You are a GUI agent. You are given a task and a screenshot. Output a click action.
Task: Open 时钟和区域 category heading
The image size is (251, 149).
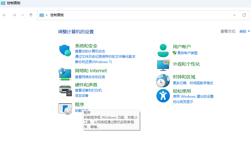(184, 77)
